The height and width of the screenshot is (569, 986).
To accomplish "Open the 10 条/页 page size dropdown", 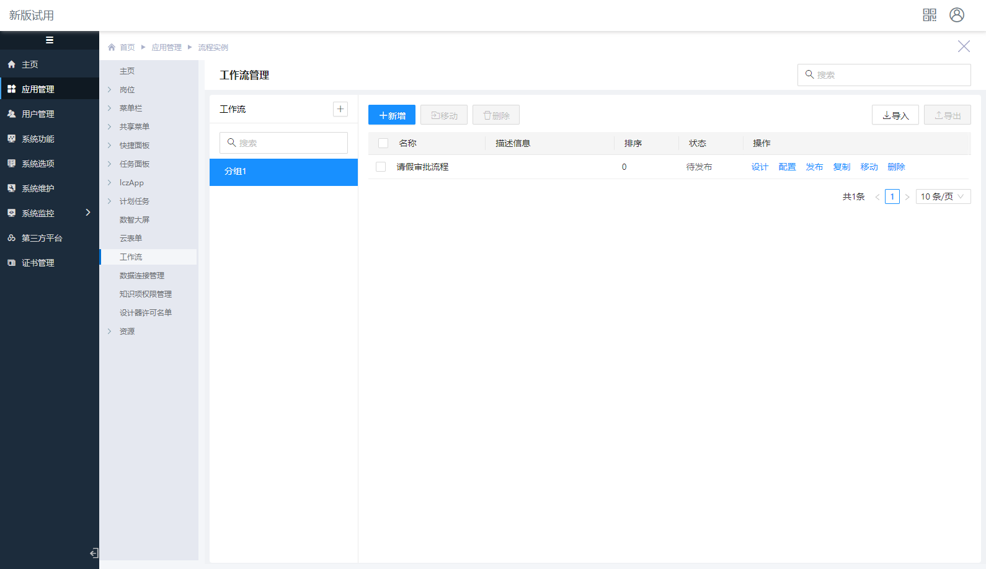I will point(943,196).
